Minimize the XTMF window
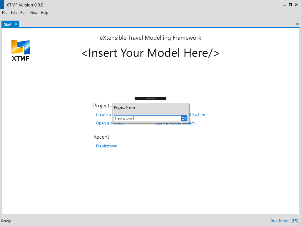The height and width of the screenshot is (226, 301). pos(284,5)
